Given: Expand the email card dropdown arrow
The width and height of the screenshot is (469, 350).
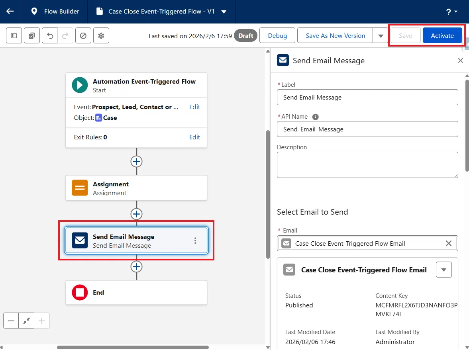Looking at the screenshot, I should [x=443, y=270].
